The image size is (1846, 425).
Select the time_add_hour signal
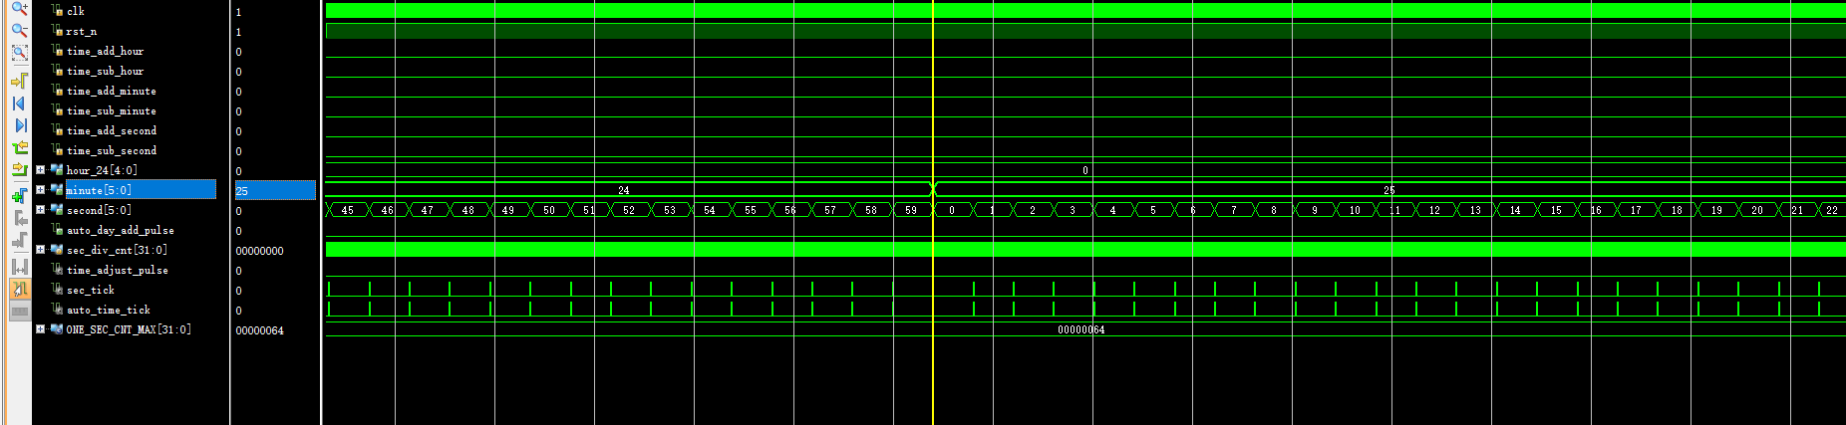105,51
